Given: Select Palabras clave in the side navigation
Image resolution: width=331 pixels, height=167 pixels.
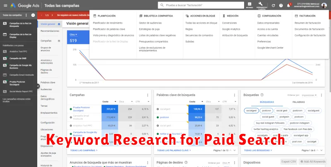Looking at the screenshot, I should (x=48, y=82).
